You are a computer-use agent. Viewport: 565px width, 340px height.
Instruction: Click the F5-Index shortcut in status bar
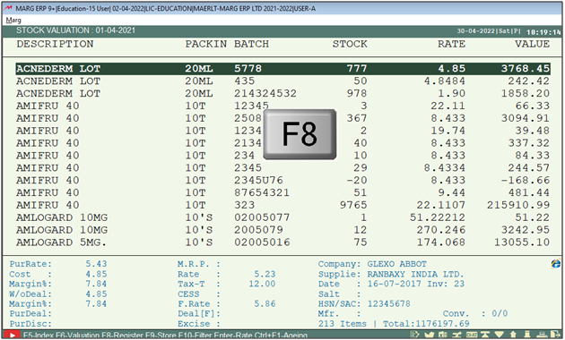click(38, 336)
